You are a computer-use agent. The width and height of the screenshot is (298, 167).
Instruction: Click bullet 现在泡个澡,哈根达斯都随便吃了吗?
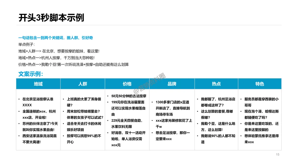[x=262, y=115]
